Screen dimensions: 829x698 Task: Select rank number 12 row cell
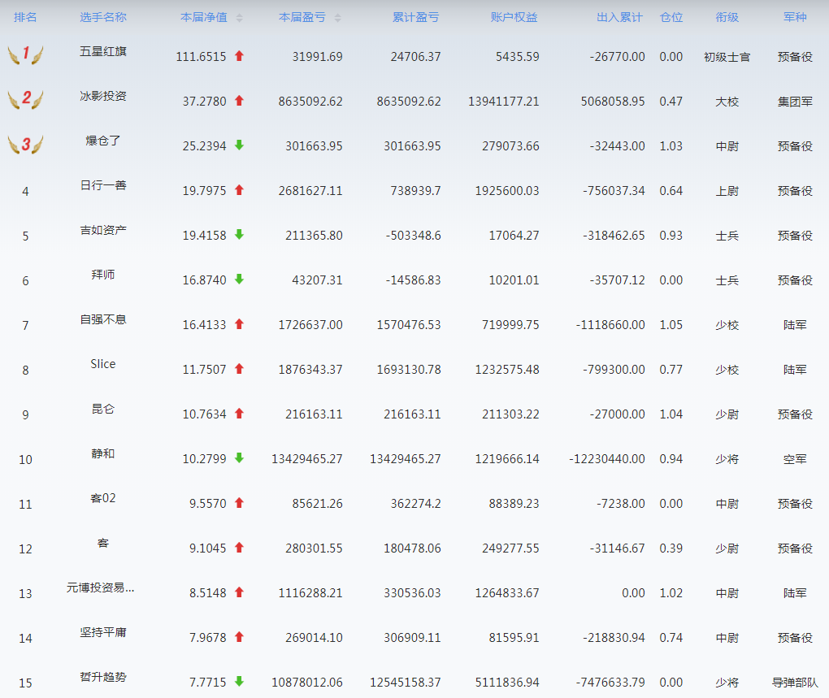coord(25,549)
